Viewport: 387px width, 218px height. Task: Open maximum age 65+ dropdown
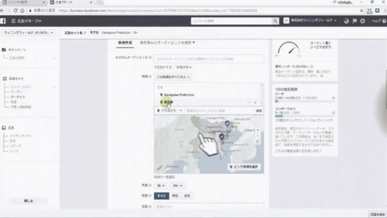[x=177, y=186]
